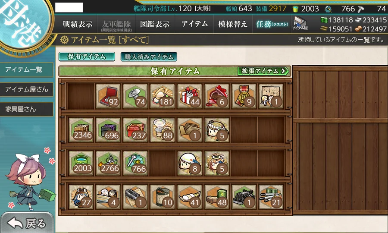The height and width of the screenshot is (233, 388).
Task: Click the 戻る back button
Action: [27, 223]
